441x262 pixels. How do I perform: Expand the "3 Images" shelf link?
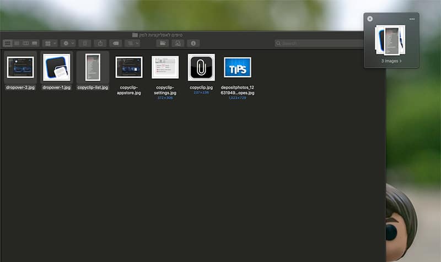[x=391, y=61]
